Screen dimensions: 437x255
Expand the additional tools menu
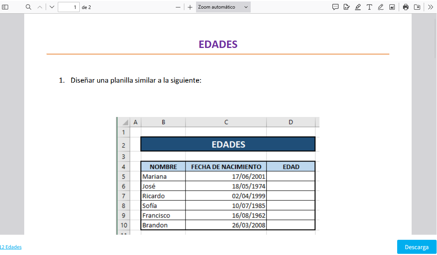(x=431, y=7)
